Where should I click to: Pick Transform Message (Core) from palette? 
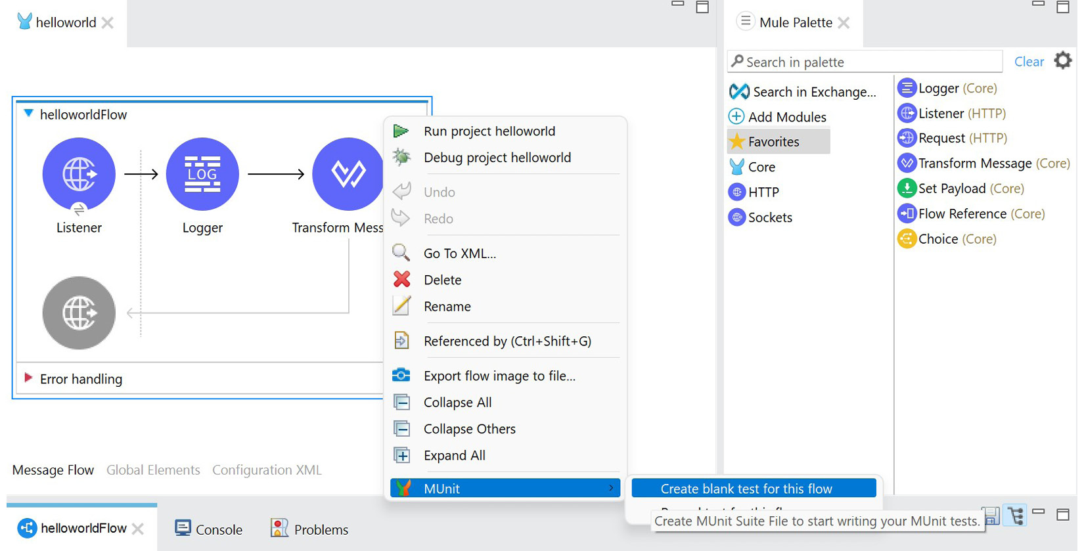tap(984, 163)
